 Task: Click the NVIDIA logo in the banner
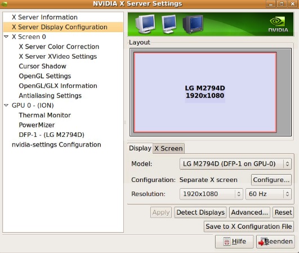278,24
